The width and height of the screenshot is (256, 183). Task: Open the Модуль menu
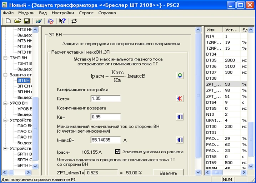tap(26, 13)
